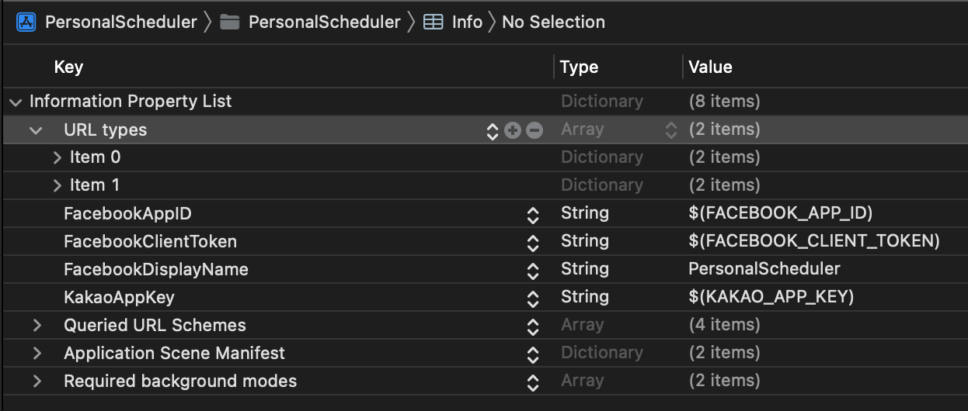Expand Application Scene Manifest dictionary
968x411 pixels.
click(x=37, y=354)
